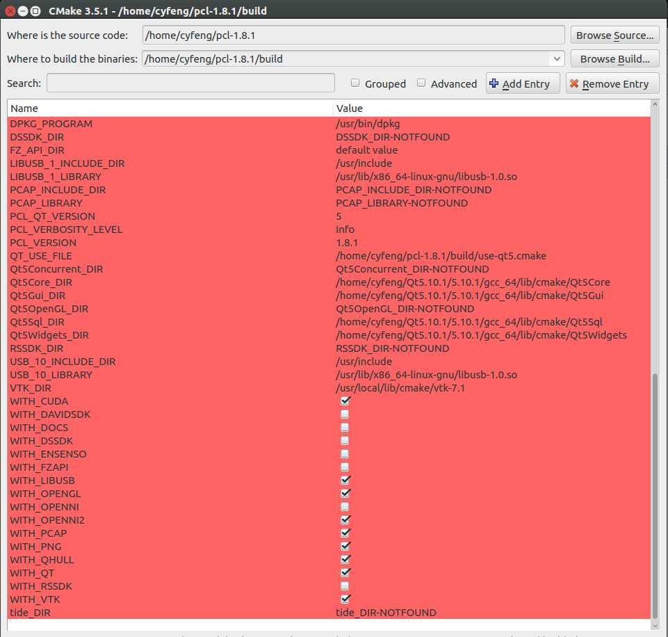Image resolution: width=668 pixels, height=637 pixels.
Task: Minimize the CMake window
Action: pos(23,11)
